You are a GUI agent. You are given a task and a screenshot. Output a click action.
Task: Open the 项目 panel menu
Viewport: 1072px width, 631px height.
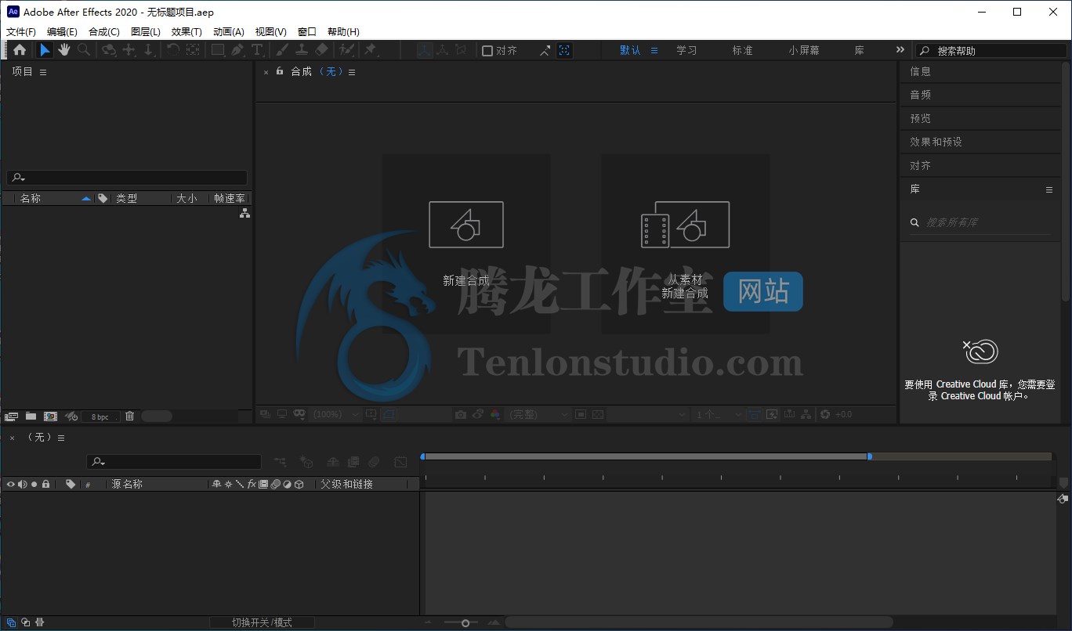pos(43,72)
